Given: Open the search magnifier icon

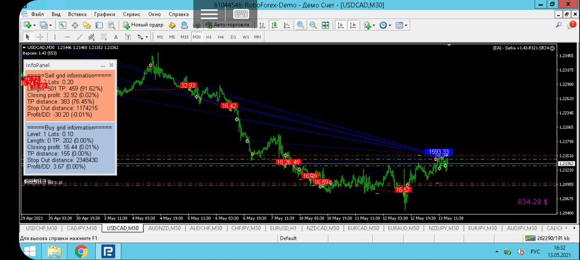Looking at the screenshot, I should coord(559,25).
